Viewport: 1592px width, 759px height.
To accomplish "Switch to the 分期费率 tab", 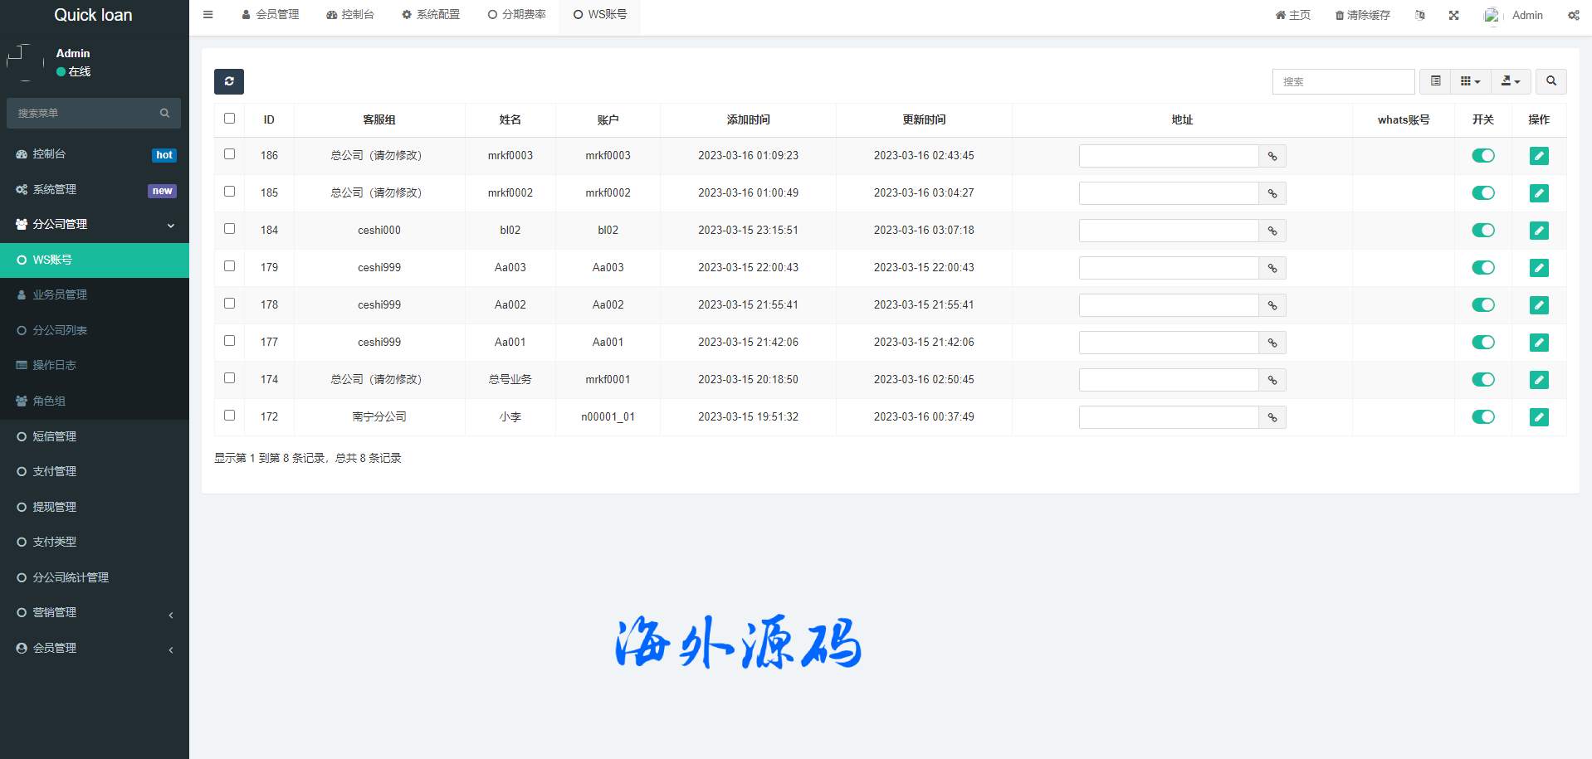I will tap(517, 15).
